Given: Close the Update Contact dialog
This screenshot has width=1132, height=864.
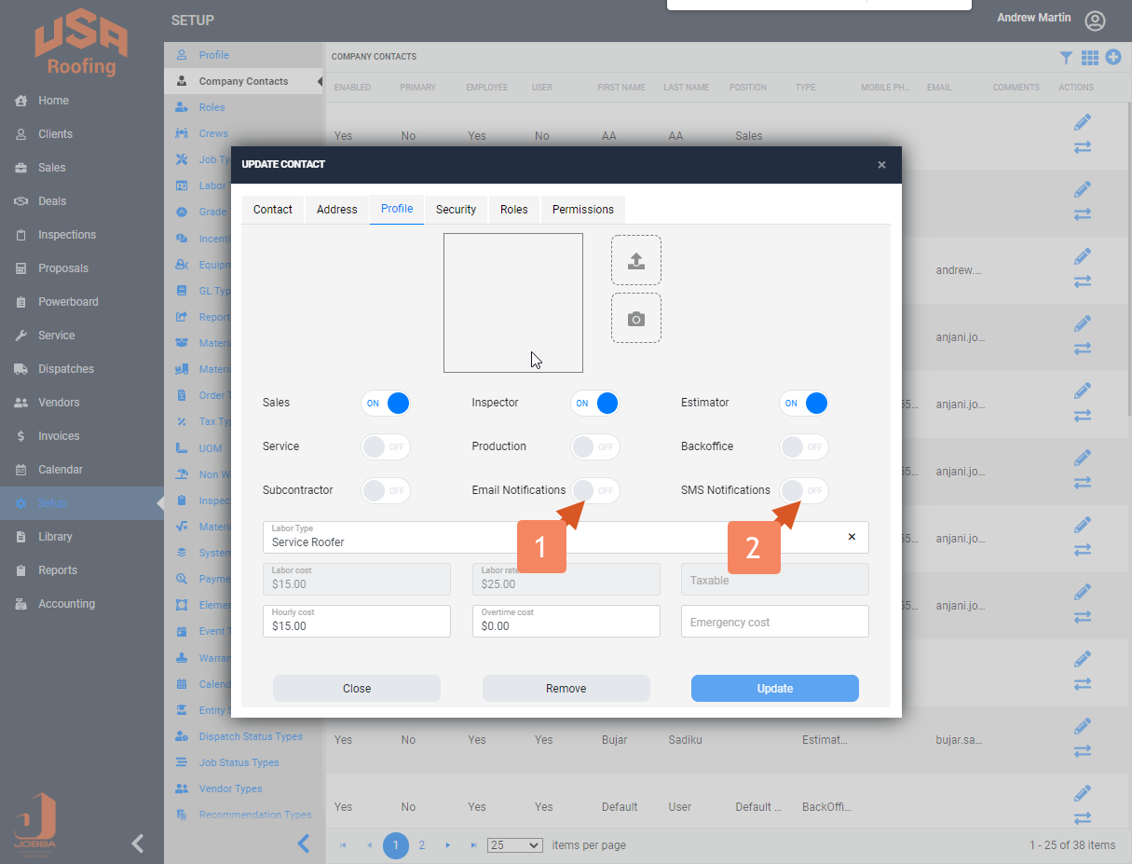Looking at the screenshot, I should (x=881, y=165).
